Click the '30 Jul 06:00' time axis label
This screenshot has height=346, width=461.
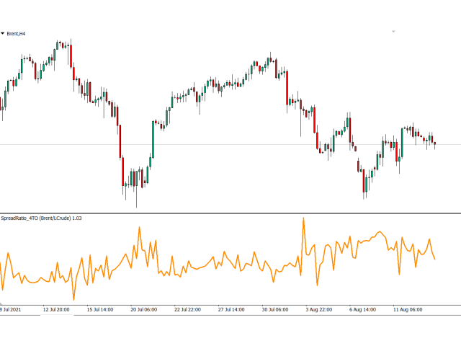coord(275,310)
